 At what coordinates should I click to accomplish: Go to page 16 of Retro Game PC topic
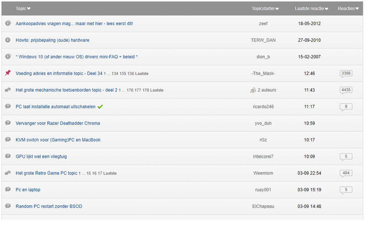94,173
